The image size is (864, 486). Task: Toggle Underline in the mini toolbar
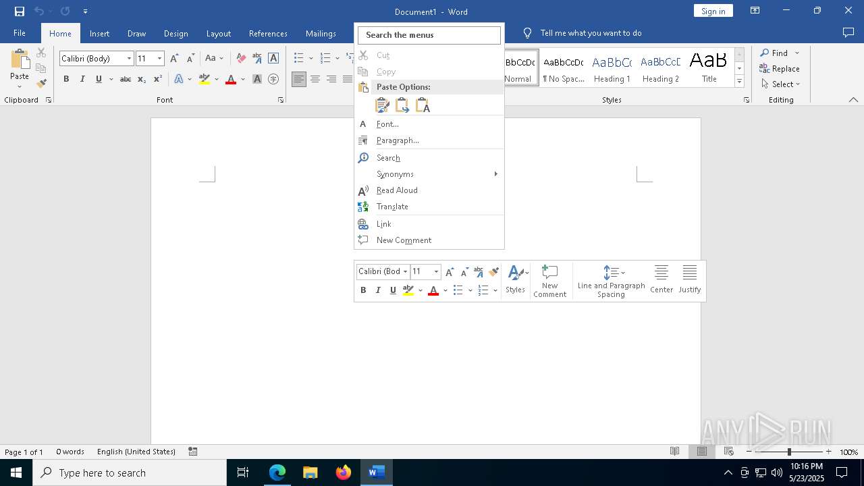[x=393, y=290]
